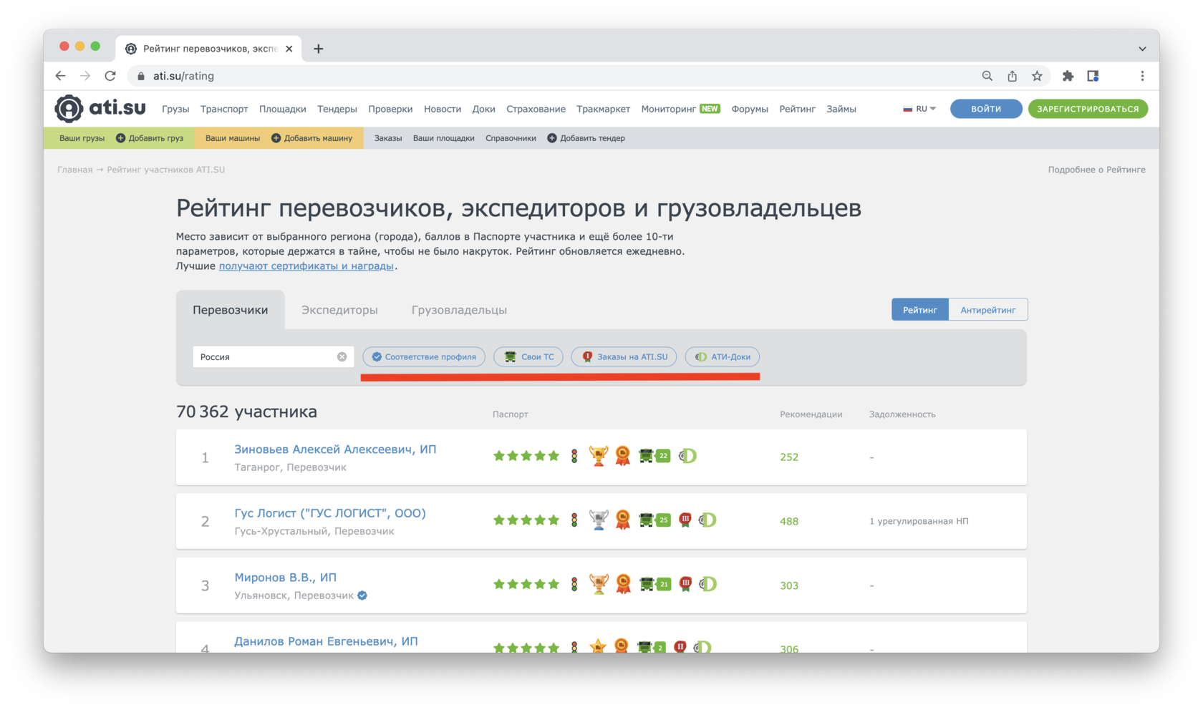The image size is (1203, 710).
Task: Open the получают сертификаты и награды link
Action: click(x=306, y=266)
